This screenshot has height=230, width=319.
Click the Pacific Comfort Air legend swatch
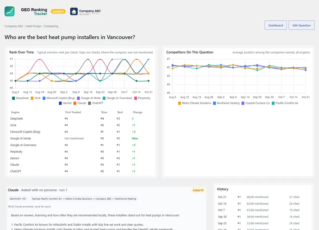tap(273, 103)
